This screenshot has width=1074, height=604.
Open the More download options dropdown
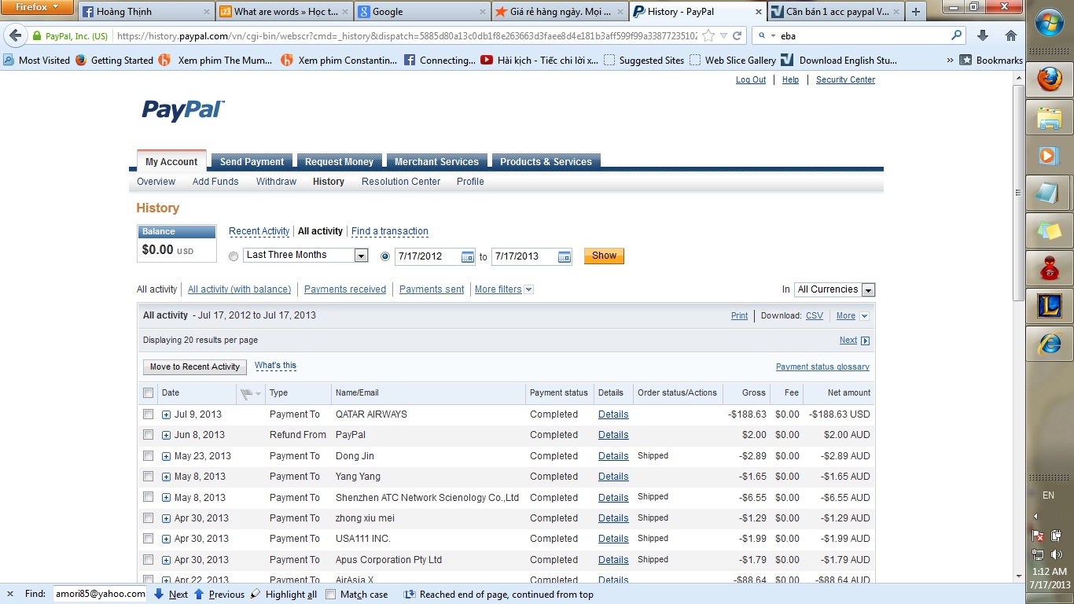tap(853, 316)
